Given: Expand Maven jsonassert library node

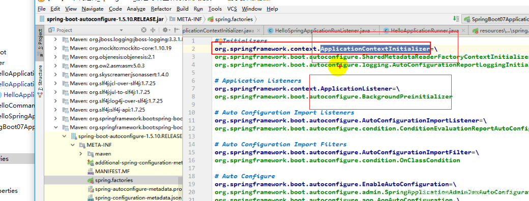Looking at the screenshot, I should (55, 75).
